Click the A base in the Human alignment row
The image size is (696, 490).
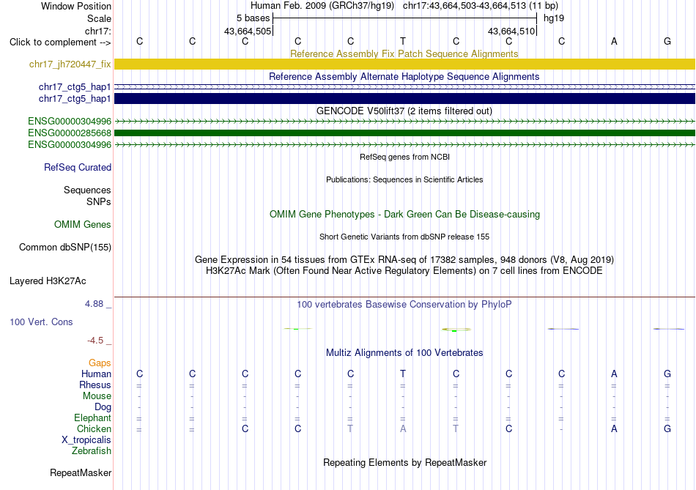pos(615,374)
